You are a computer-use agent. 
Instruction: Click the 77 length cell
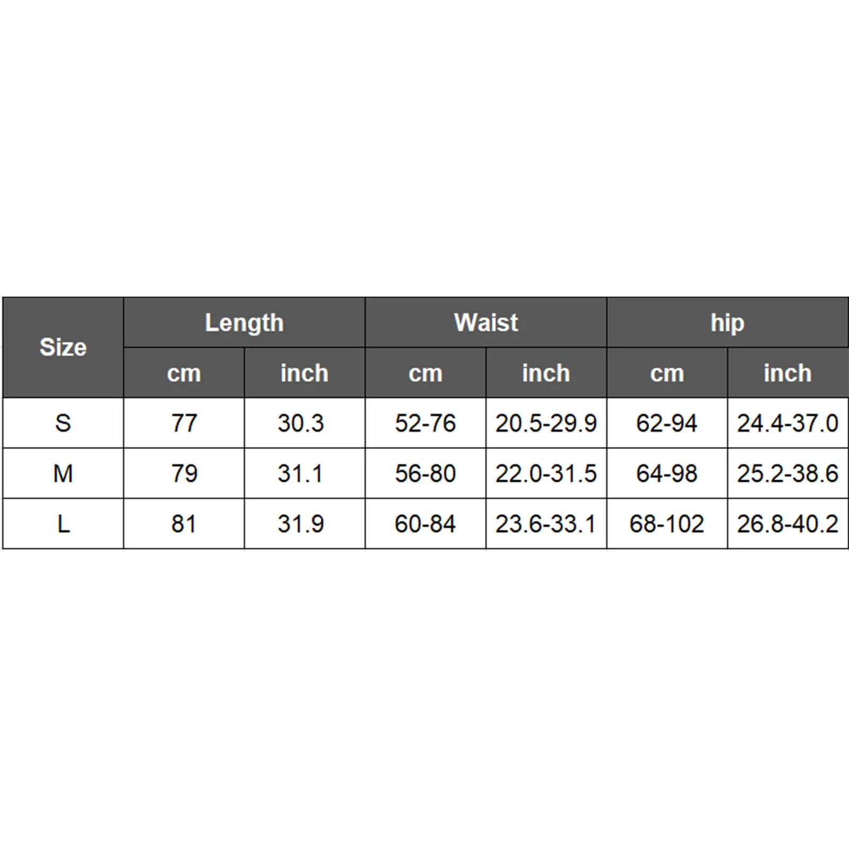pos(184,423)
